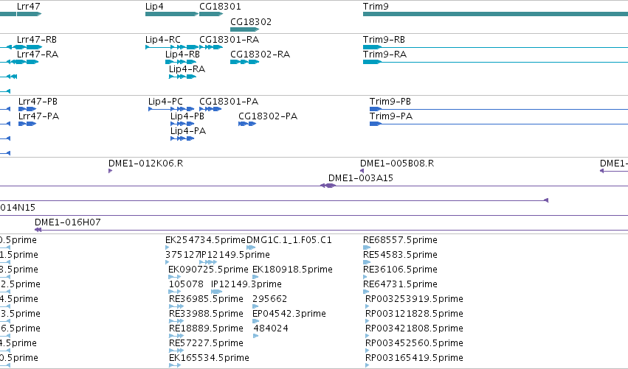Click the Trim9-RA transcript glyph
This screenshot has height=369, width=628.
[495, 62]
